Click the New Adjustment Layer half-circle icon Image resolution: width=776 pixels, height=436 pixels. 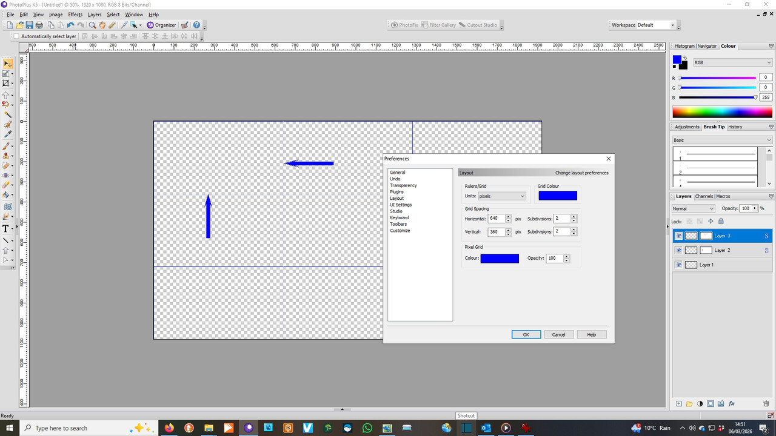click(x=700, y=404)
